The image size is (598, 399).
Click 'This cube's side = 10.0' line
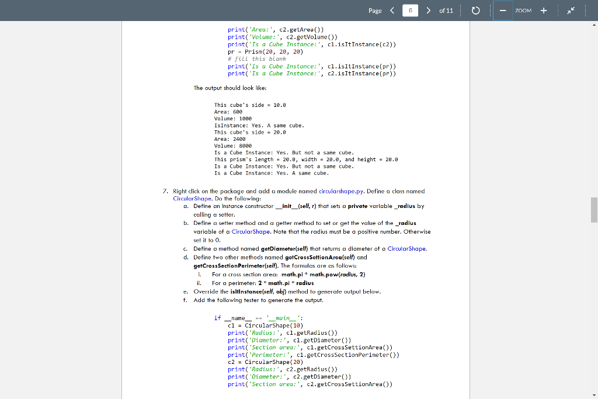[250, 105]
